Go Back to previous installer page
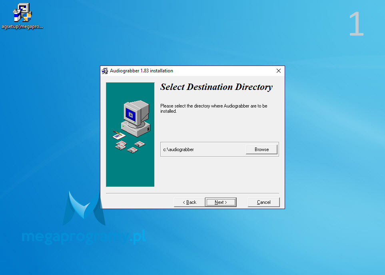385x275 pixels. (190, 202)
